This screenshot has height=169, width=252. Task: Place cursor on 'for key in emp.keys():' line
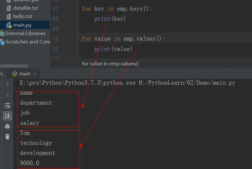pos(117,9)
